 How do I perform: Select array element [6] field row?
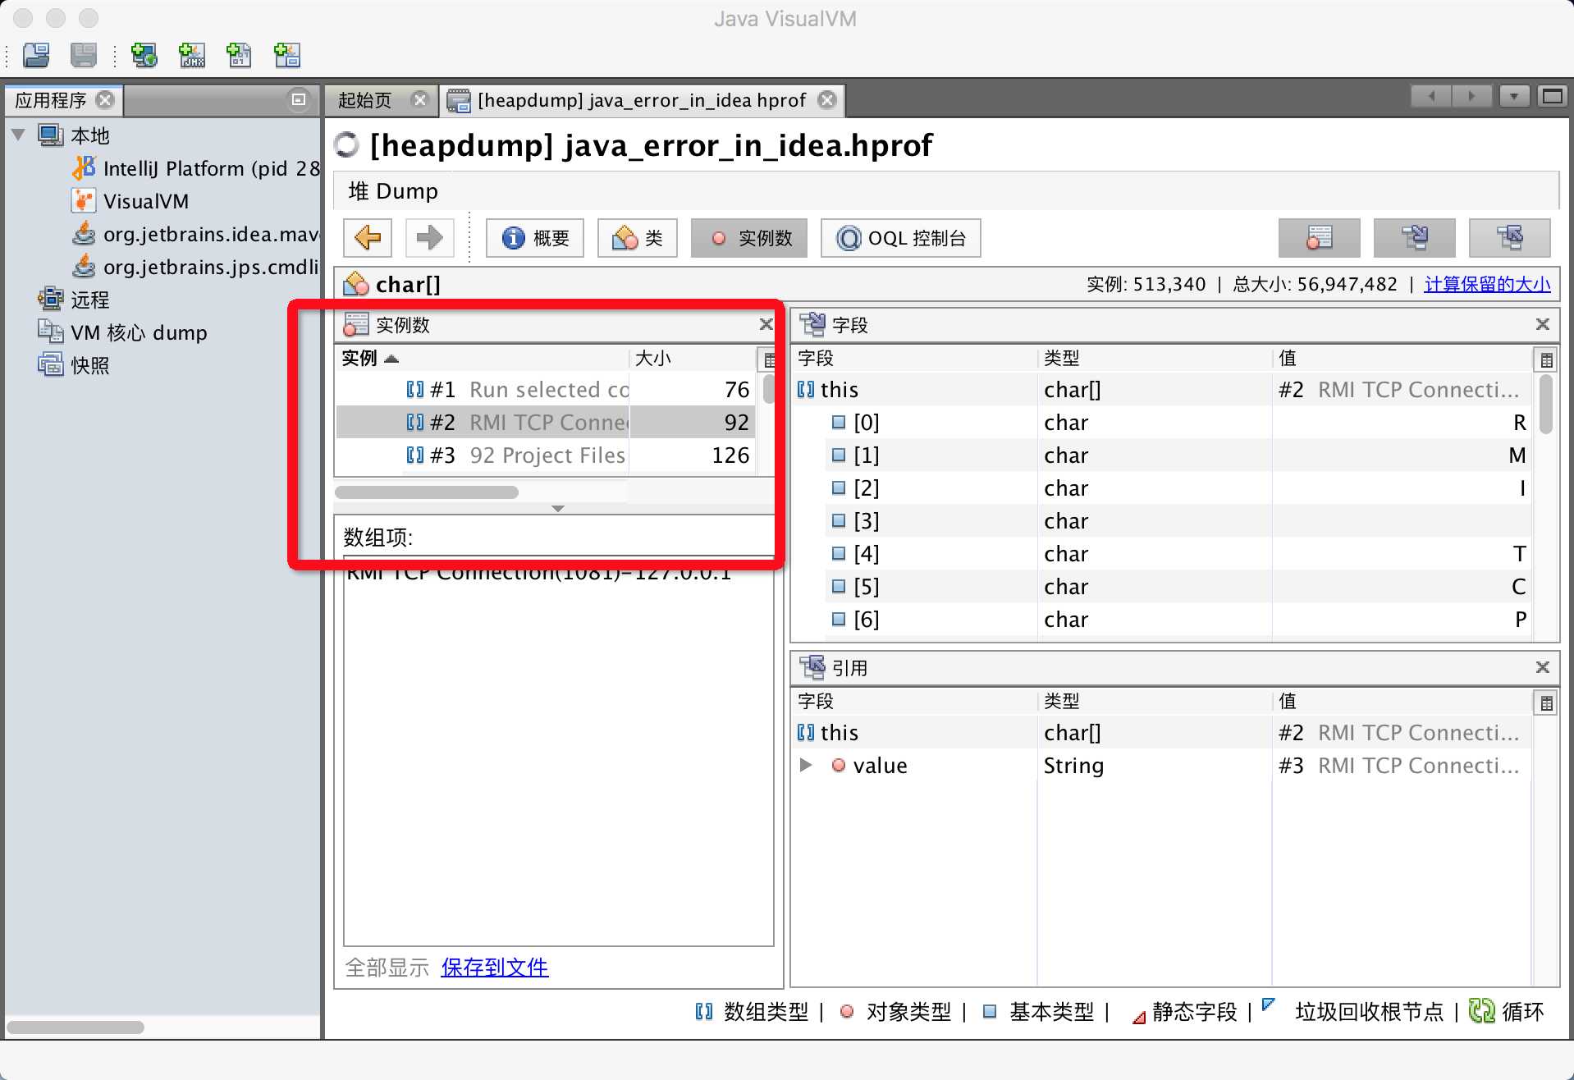(1161, 620)
